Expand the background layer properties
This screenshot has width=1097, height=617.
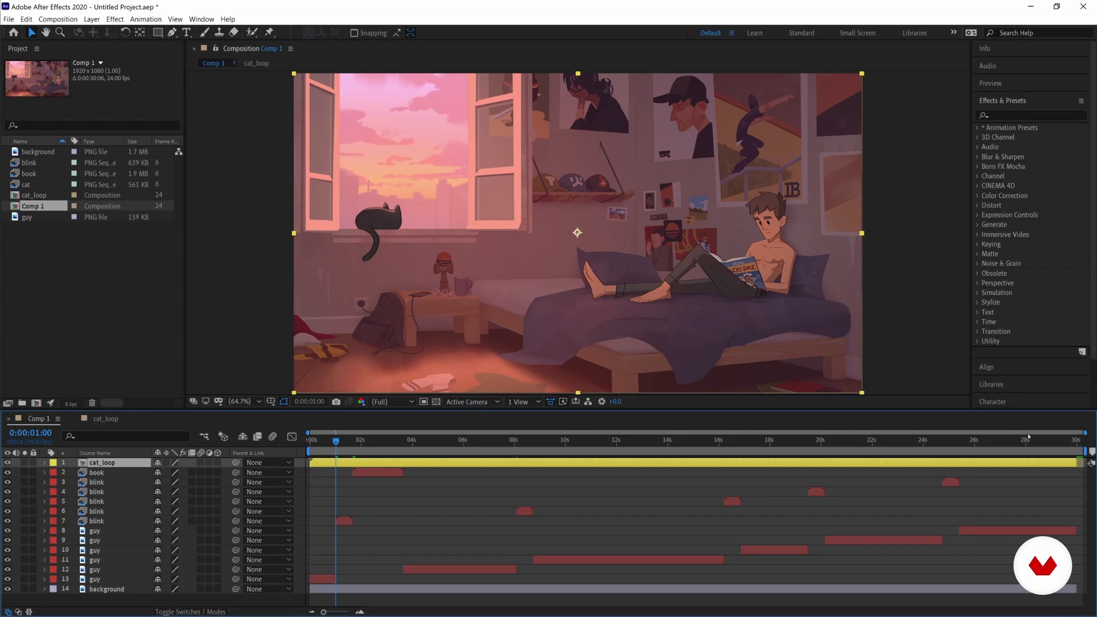[44, 589]
